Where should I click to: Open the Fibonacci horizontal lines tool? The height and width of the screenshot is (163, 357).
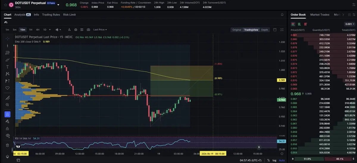pyautogui.click(x=7, y=53)
